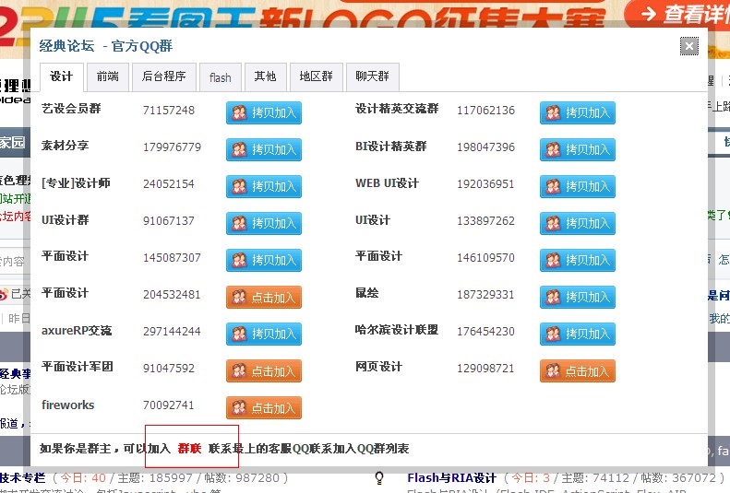Select QQ number 117062136

pyautogui.click(x=485, y=111)
